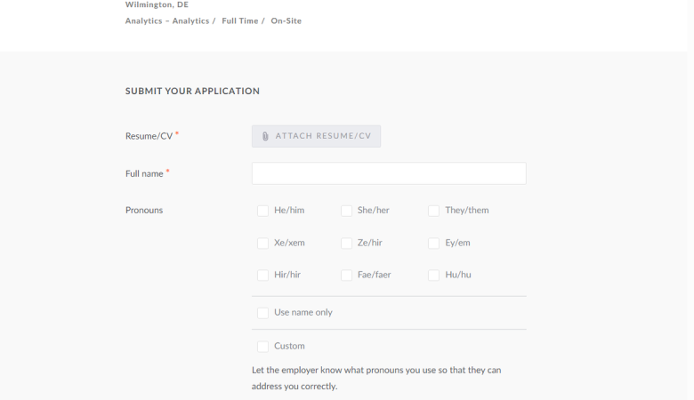Screen dimensions: 694x400
Task: Select the Fae/faer checkbox
Action: pyautogui.click(x=346, y=276)
